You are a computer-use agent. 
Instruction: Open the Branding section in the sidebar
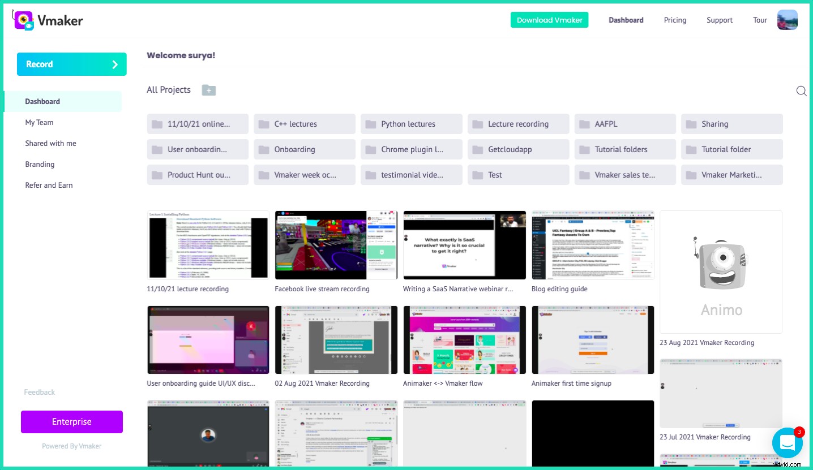[40, 164]
